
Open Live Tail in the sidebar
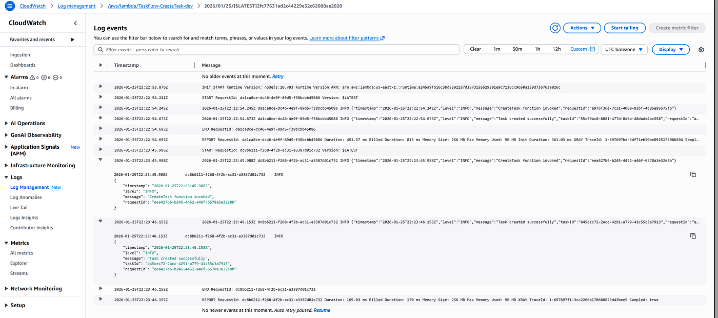[19, 207]
